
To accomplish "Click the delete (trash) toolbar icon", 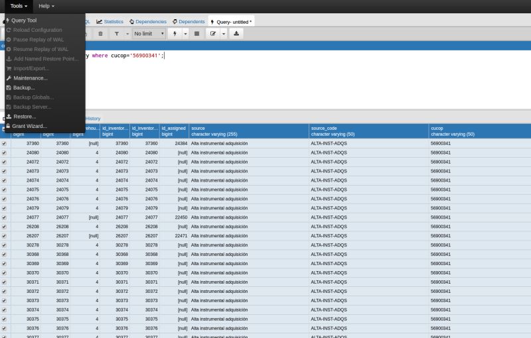I will point(100,34).
